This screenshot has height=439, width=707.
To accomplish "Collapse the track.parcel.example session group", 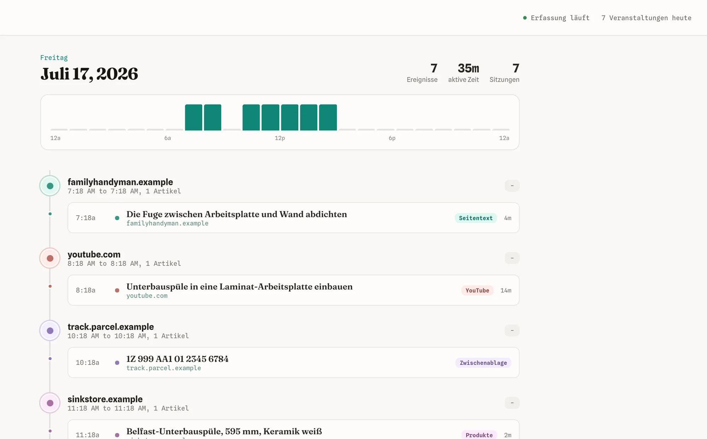I will click(x=512, y=330).
